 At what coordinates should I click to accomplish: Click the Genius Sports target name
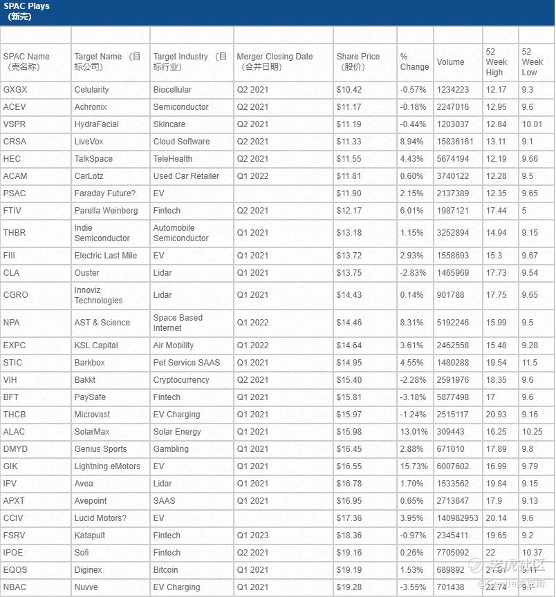(100, 449)
